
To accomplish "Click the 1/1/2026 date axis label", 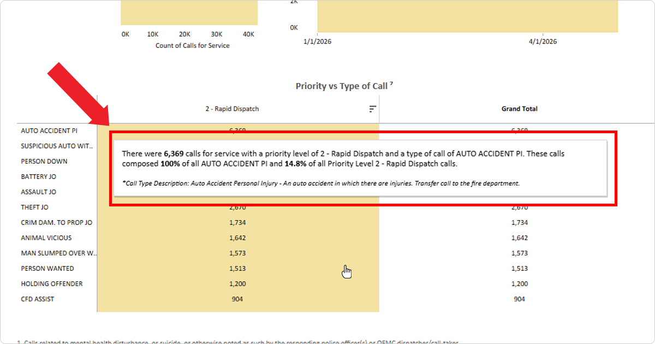I will [318, 41].
